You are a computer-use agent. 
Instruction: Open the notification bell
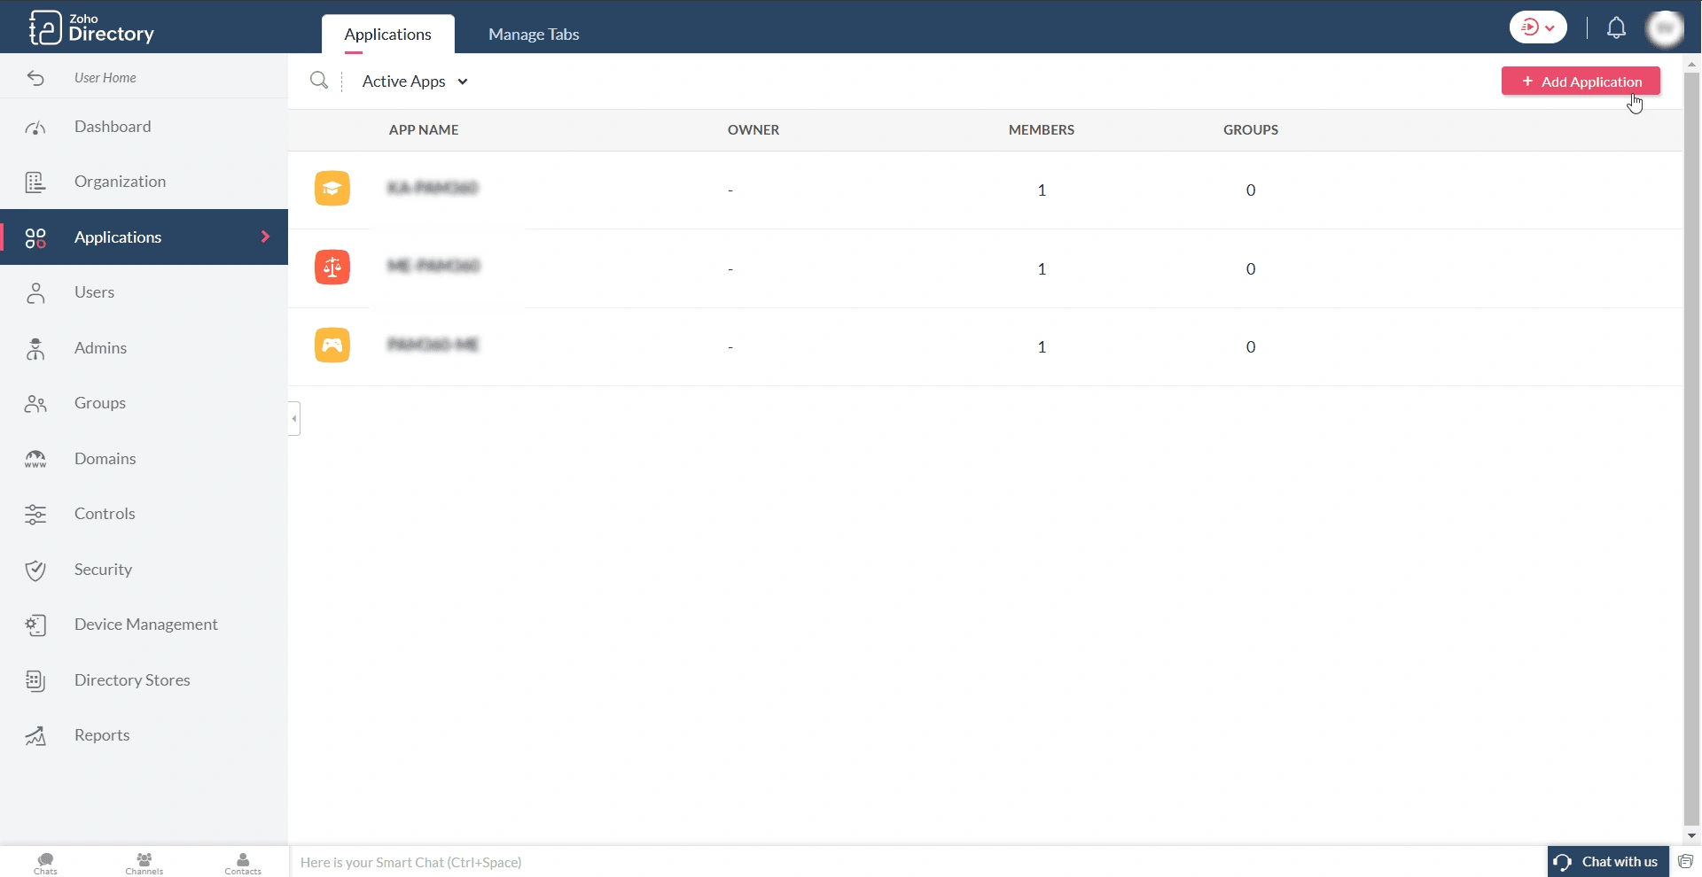click(1616, 27)
